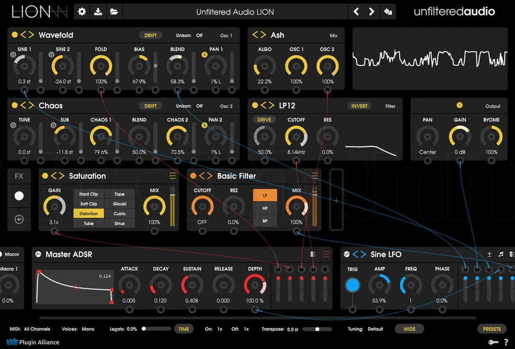Click the SINE 2 quantize Q icon
The image size is (515, 349).
pyautogui.click(x=52, y=55)
